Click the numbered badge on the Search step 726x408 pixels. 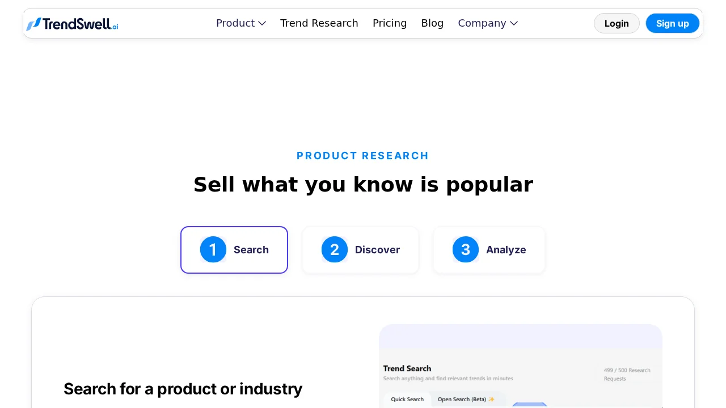213,249
